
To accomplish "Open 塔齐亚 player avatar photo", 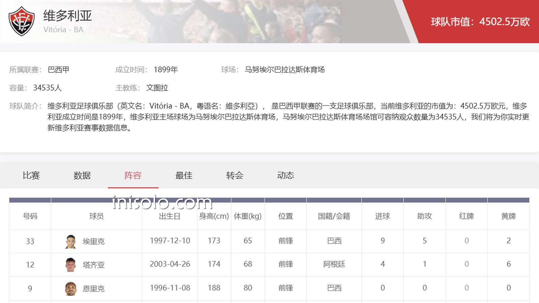I will pos(70,265).
